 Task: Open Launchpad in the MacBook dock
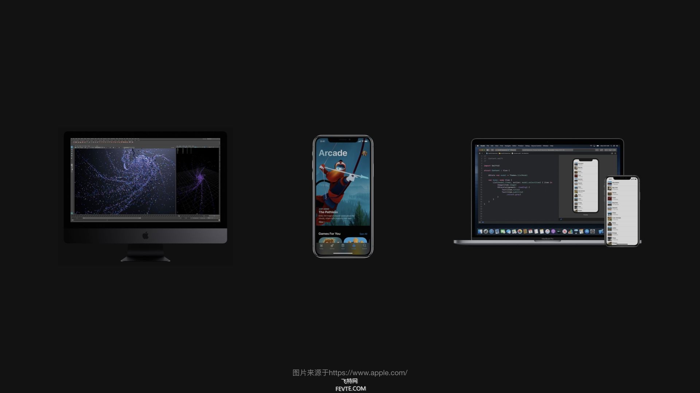tap(486, 231)
